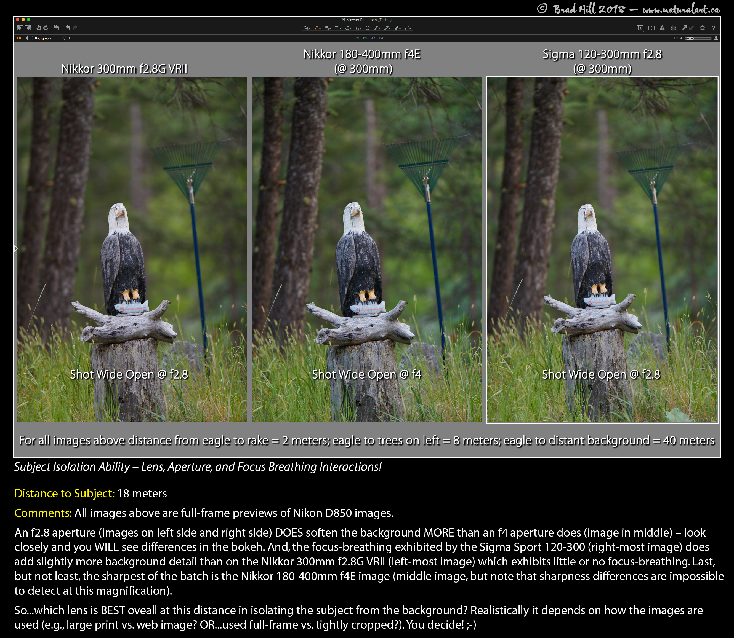Viewport: 734px width, 638px height.
Task: Activate the orange Pan hand tool
Action: point(317,28)
